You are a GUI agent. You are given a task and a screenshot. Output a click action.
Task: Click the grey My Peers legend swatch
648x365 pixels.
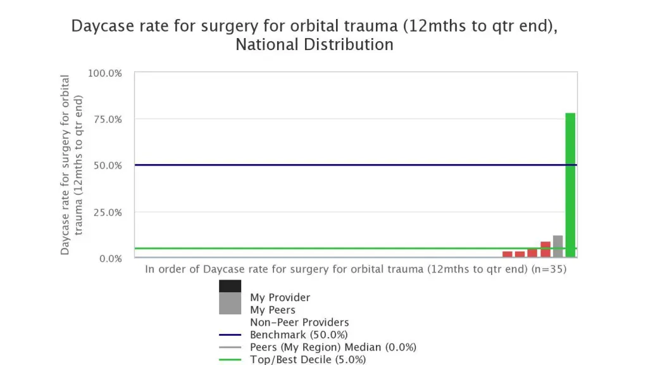(x=230, y=304)
